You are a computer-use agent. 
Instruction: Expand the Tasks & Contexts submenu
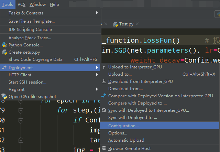[52, 13]
